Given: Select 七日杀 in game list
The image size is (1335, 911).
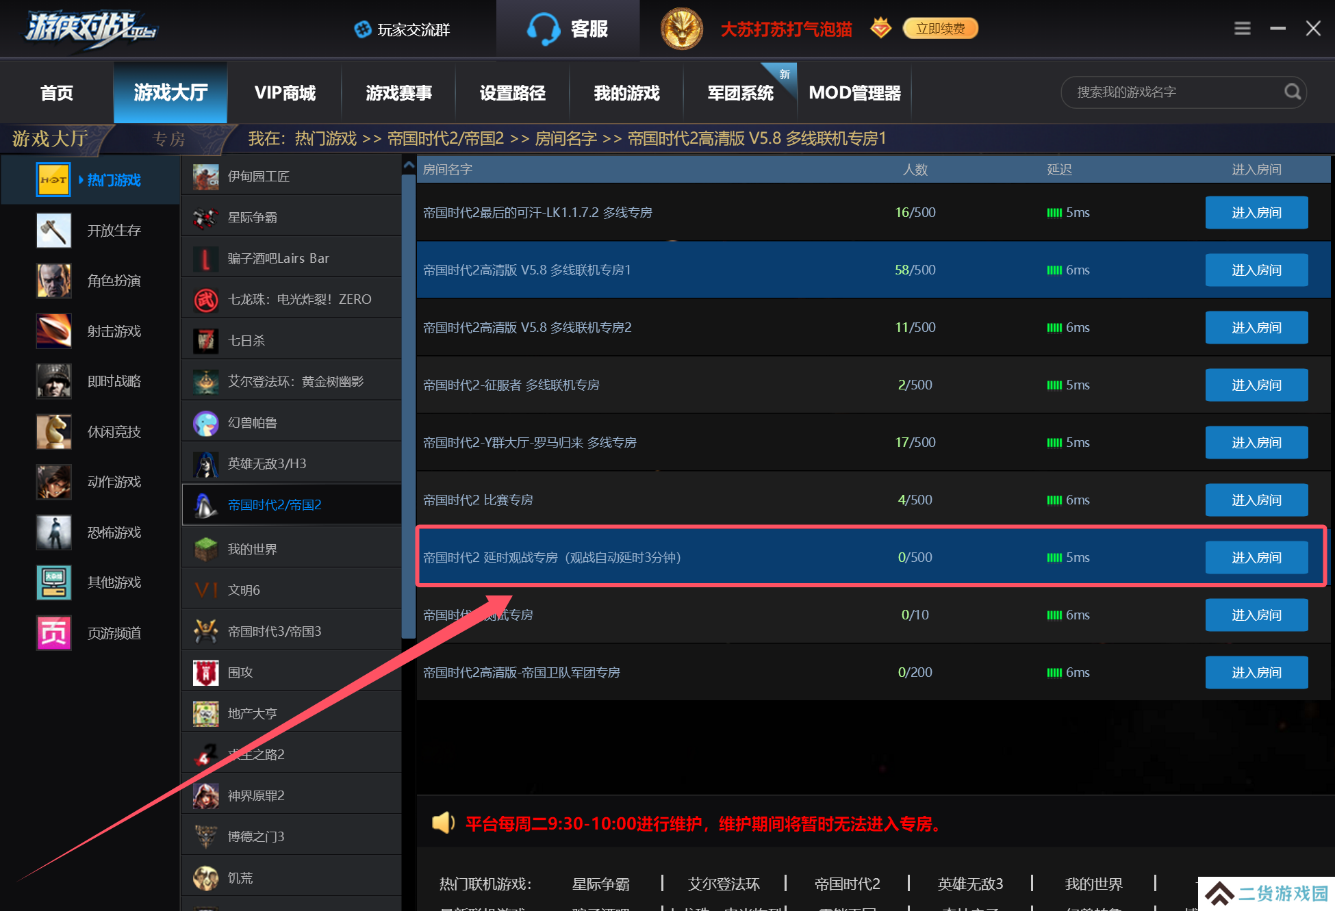Looking at the screenshot, I should click(x=292, y=340).
